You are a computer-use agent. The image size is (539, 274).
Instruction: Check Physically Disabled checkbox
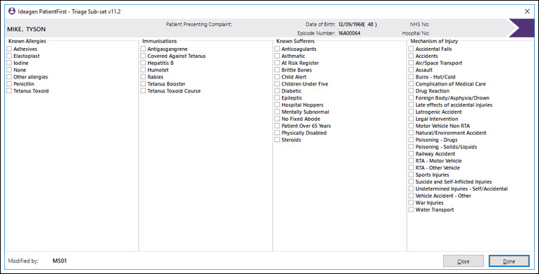(x=277, y=133)
